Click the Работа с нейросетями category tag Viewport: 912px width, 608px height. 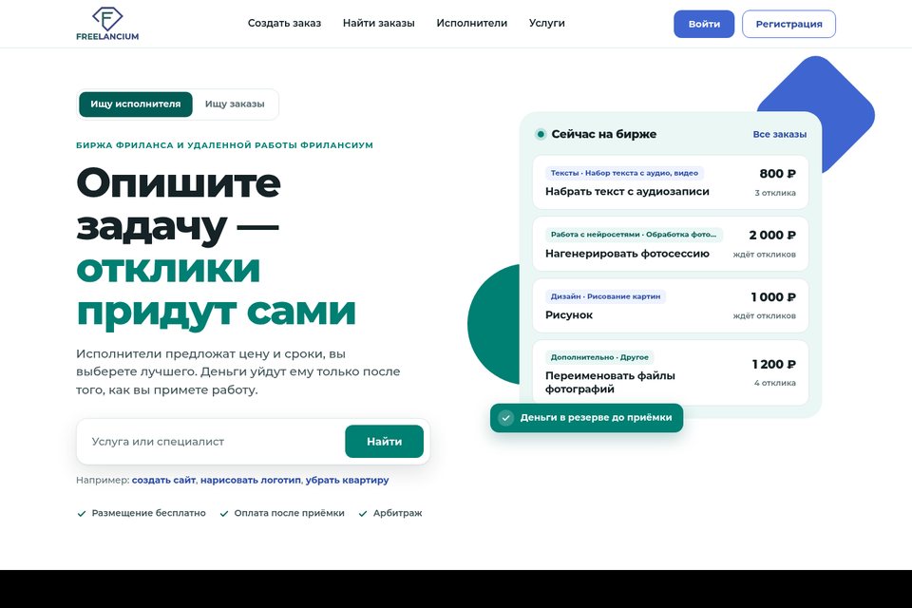[634, 235]
